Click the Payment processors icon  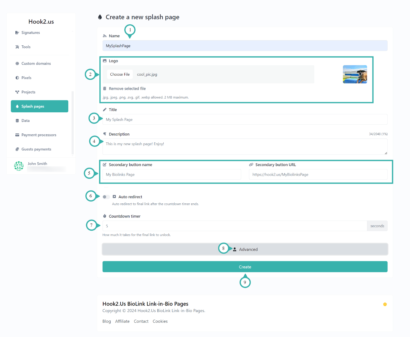[x=17, y=135]
